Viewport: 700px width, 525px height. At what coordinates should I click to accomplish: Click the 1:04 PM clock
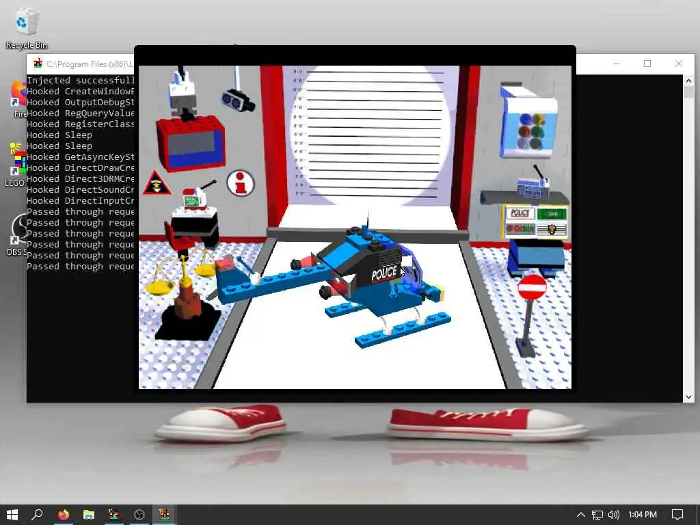pyautogui.click(x=643, y=515)
